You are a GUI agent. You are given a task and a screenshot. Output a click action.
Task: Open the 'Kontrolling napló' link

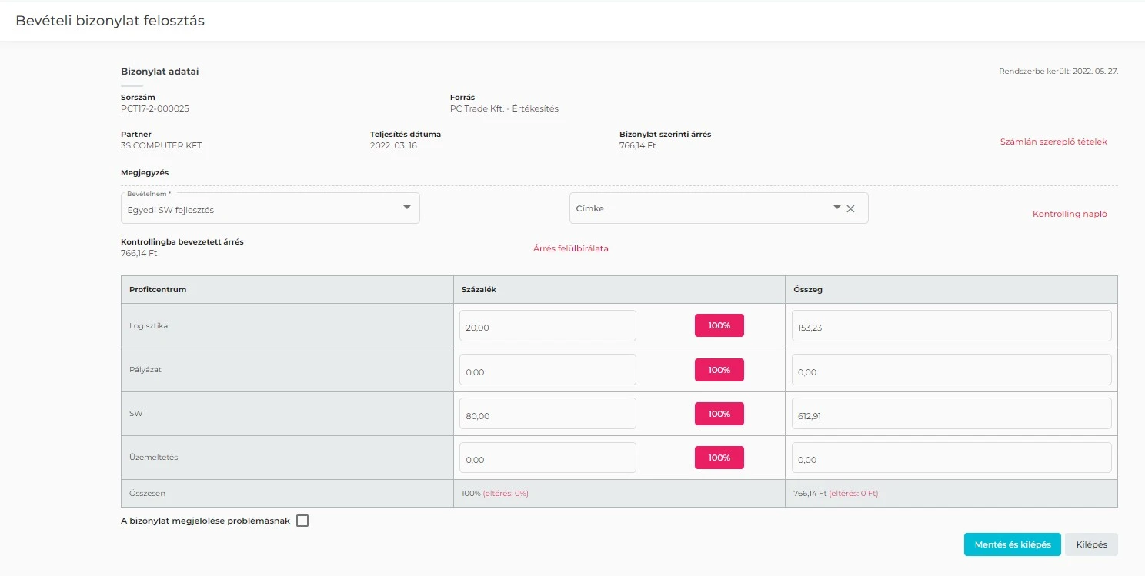(1069, 214)
